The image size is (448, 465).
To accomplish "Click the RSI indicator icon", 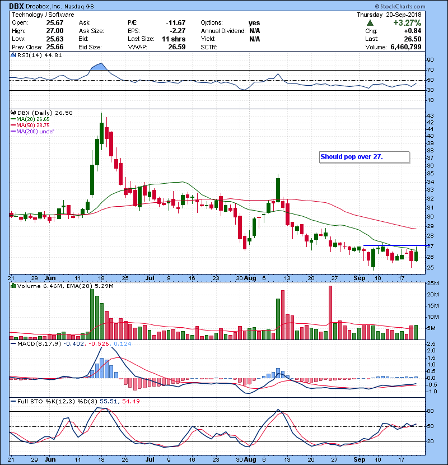I will point(13,55).
